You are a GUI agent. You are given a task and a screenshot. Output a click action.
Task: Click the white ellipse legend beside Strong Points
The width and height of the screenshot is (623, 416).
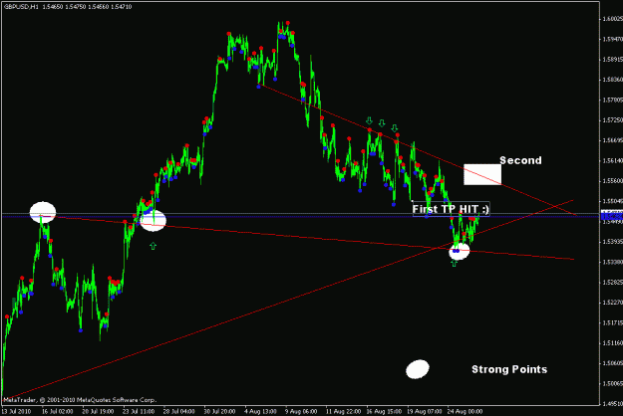pos(418,369)
